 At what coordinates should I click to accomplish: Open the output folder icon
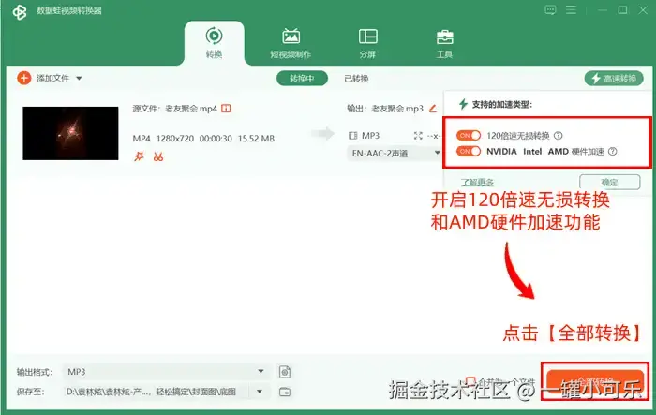click(x=285, y=392)
